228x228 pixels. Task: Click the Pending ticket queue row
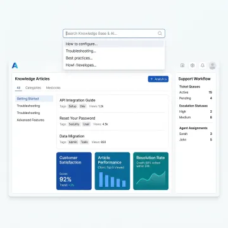196,98
